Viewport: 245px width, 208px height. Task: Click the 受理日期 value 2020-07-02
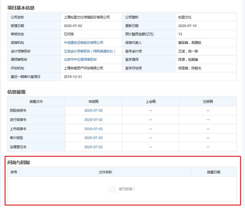73,26
